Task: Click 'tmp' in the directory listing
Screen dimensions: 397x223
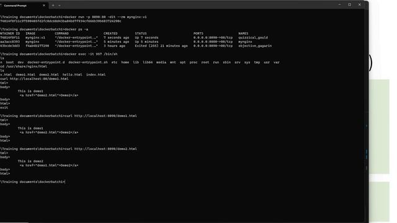Action: 257,62
